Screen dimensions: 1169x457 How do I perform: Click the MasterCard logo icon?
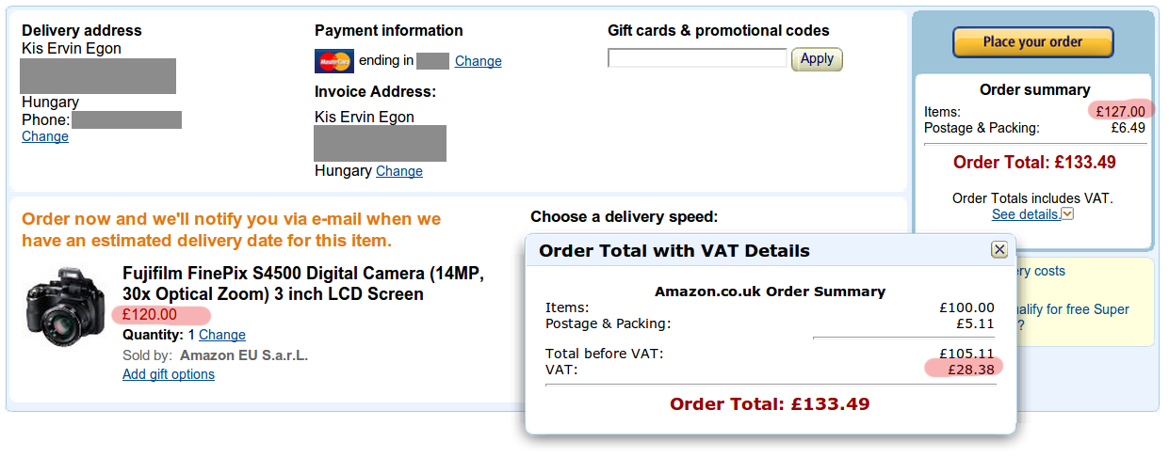click(333, 61)
